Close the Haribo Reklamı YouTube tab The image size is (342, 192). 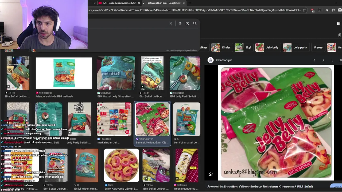(139, 3)
